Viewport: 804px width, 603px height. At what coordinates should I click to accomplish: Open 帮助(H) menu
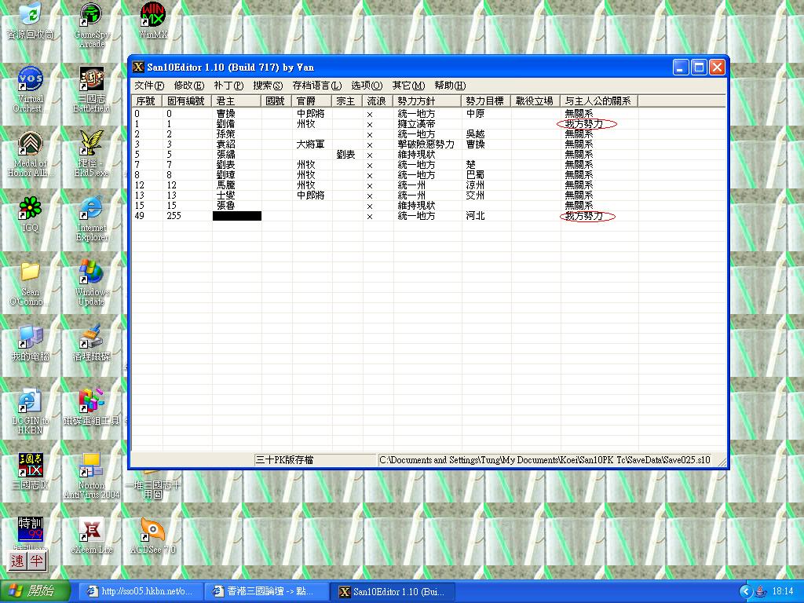coord(450,86)
